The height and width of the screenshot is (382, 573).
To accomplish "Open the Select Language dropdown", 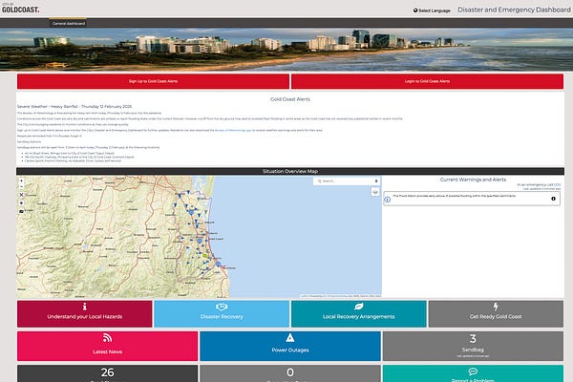I will [x=432, y=11].
